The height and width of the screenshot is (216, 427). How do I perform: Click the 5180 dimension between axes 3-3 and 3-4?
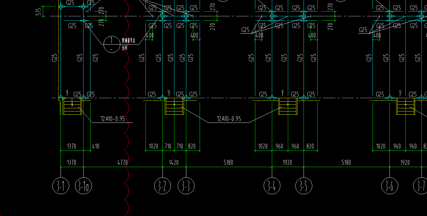pyautogui.click(x=228, y=162)
